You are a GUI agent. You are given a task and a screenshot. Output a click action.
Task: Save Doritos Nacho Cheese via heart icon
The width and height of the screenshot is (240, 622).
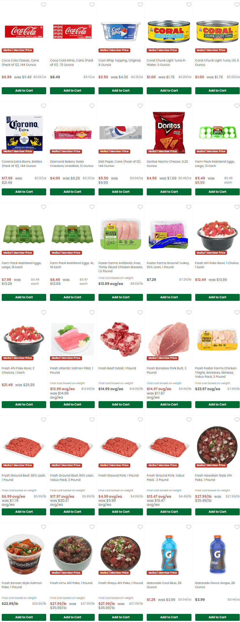point(189,106)
